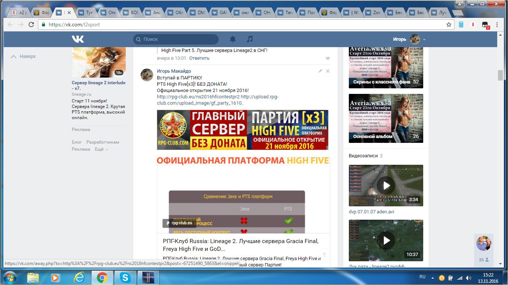Open the Основной альбом album
This screenshot has height=285, width=508.
[386, 118]
